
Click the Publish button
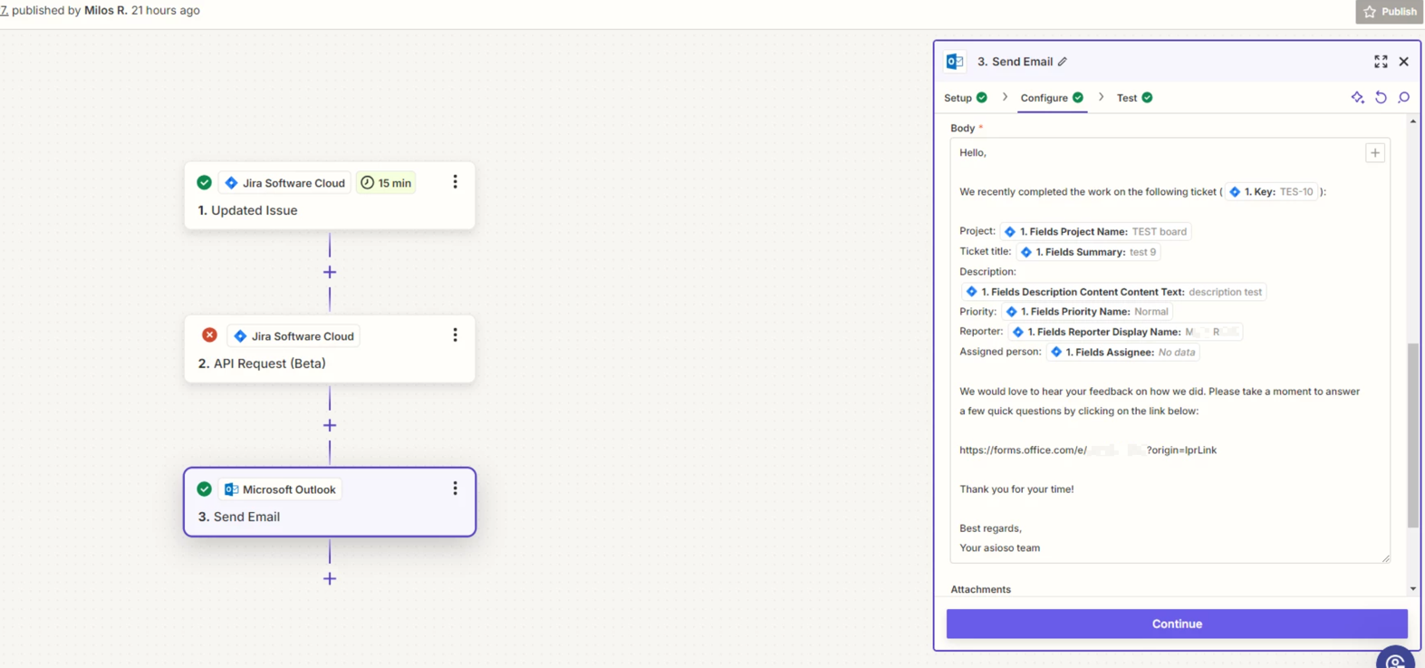(1390, 12)
